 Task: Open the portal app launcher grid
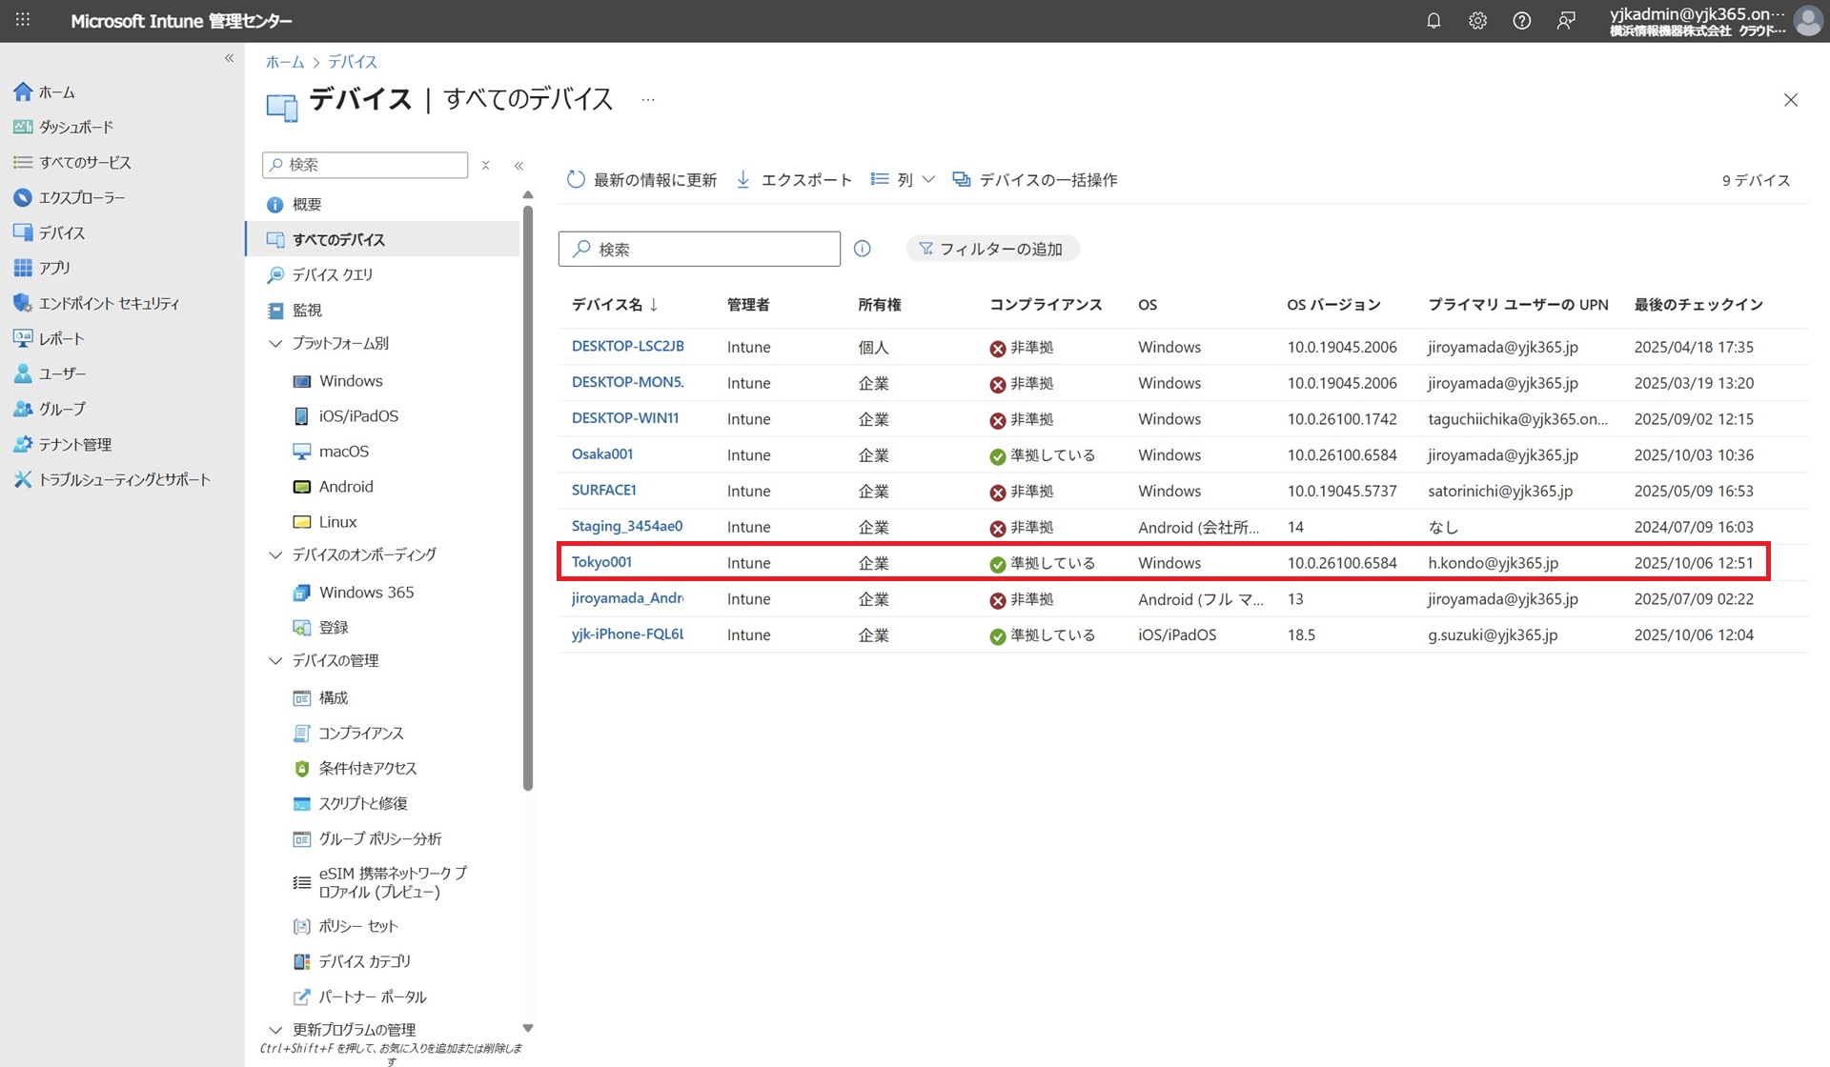pyautogui.click(x=23, y=20)
